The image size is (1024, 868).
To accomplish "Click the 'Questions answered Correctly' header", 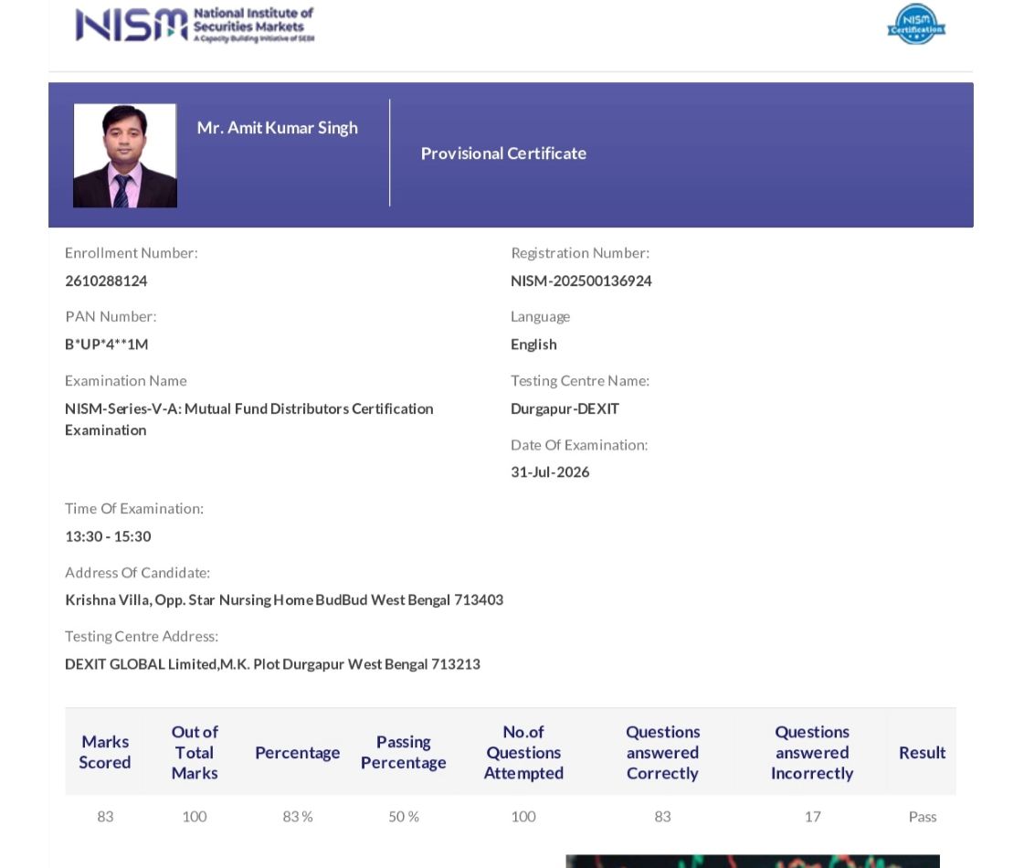I will click(x=663, y=752).
